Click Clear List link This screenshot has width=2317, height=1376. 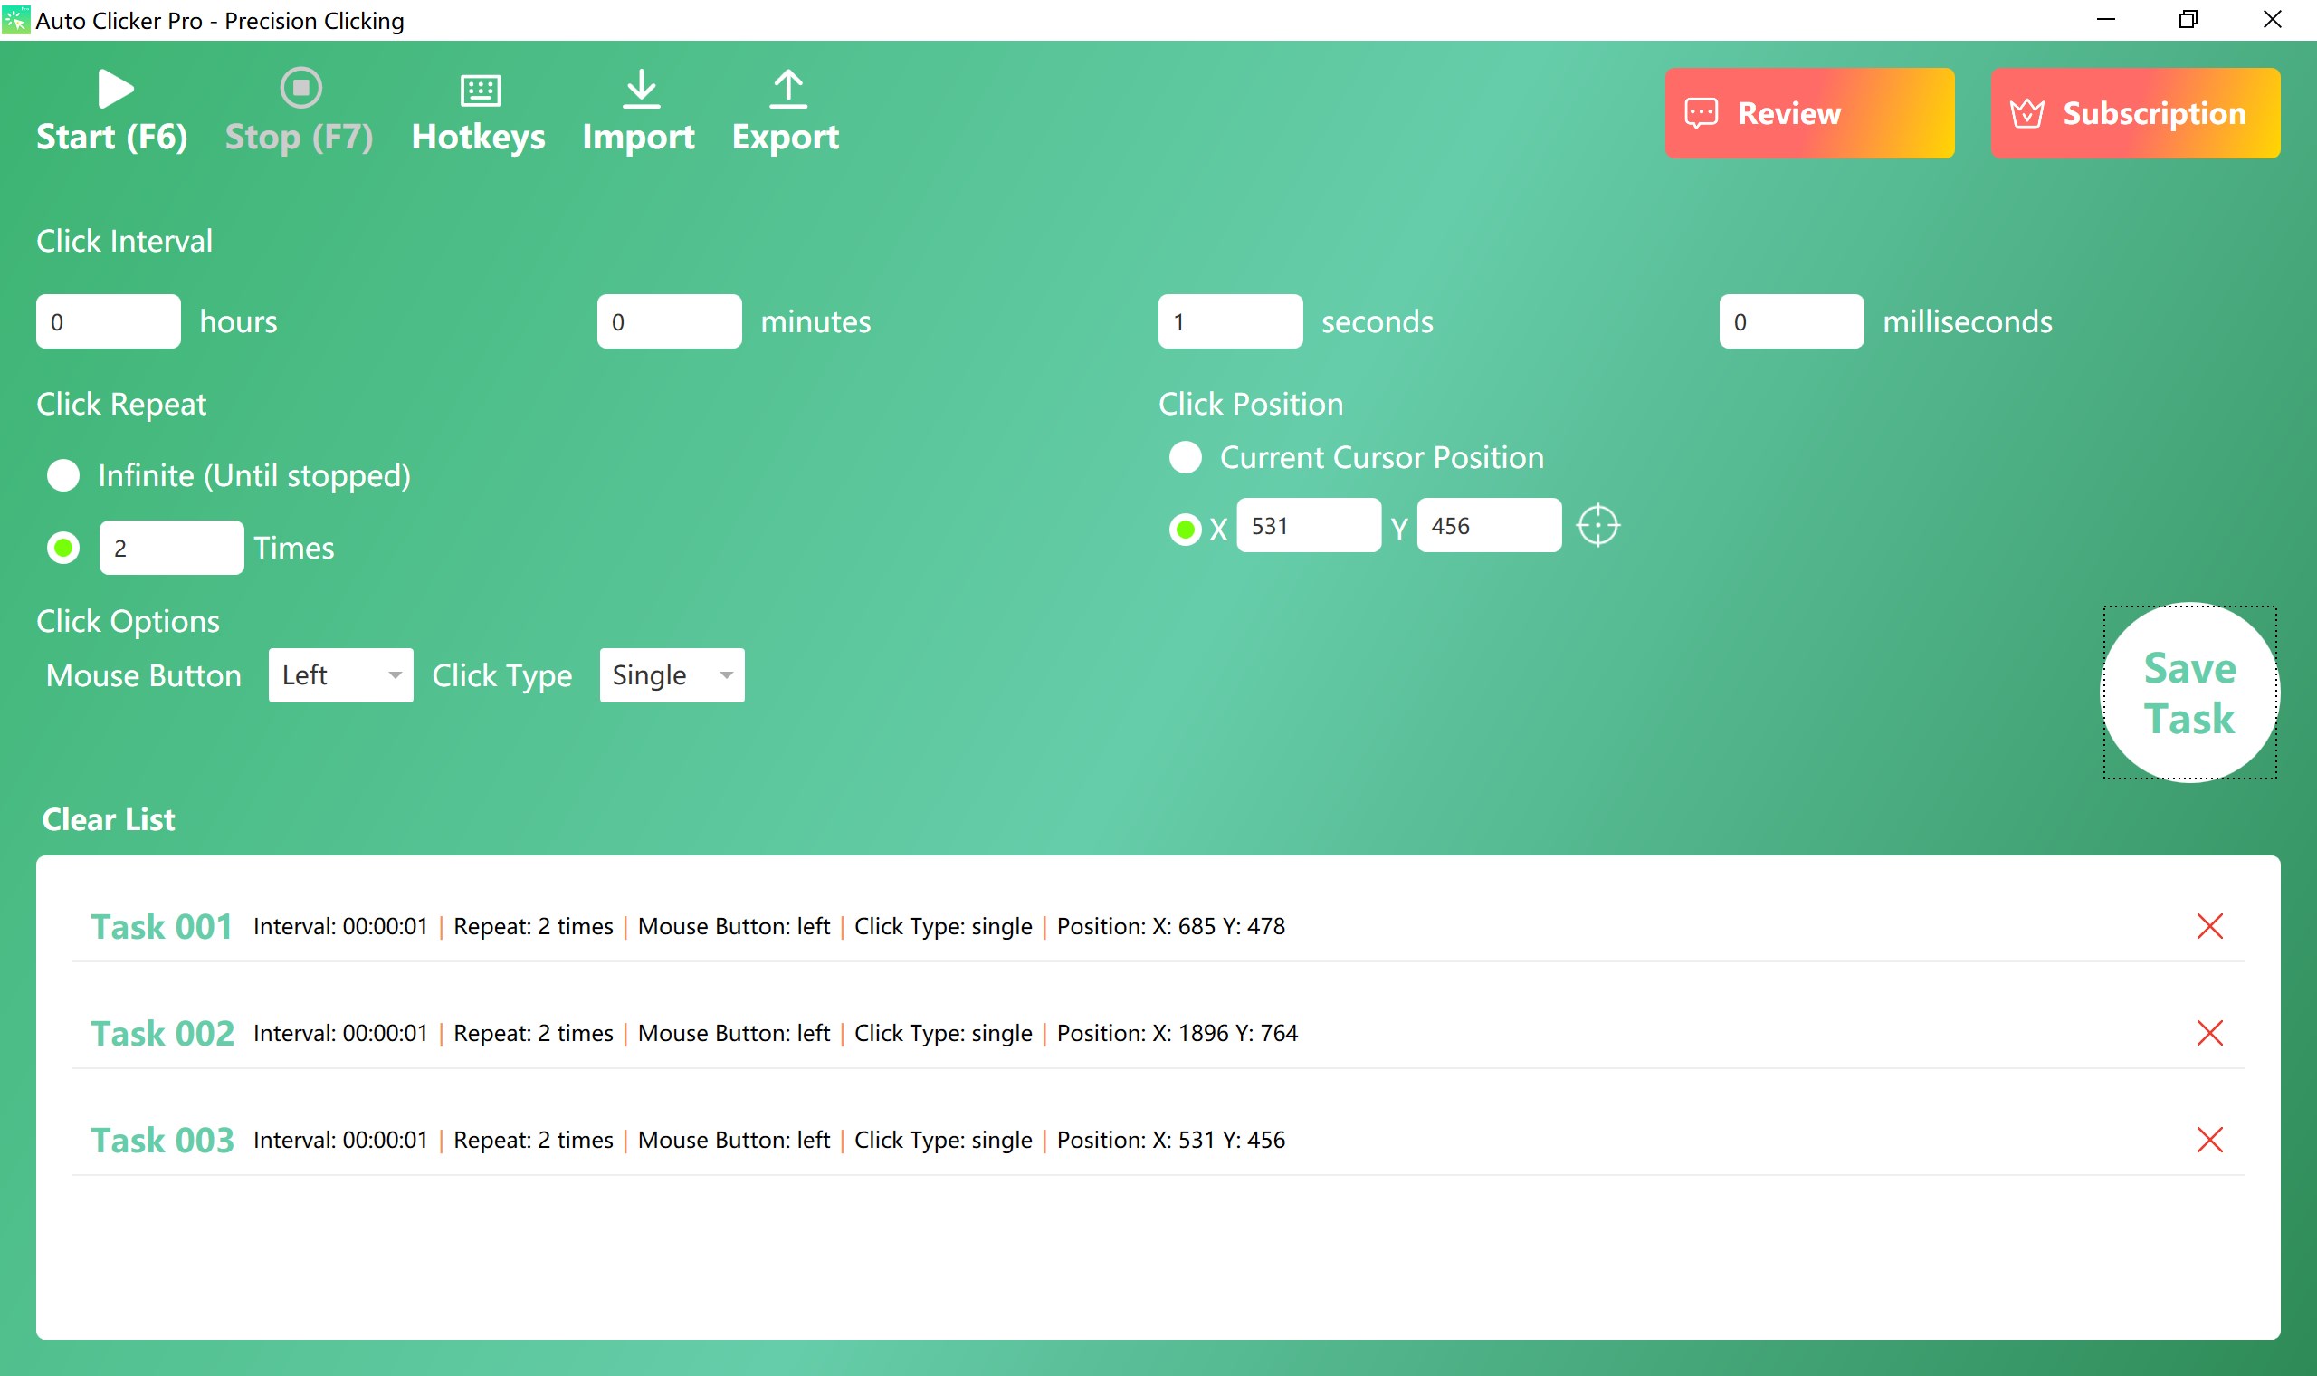109,819
